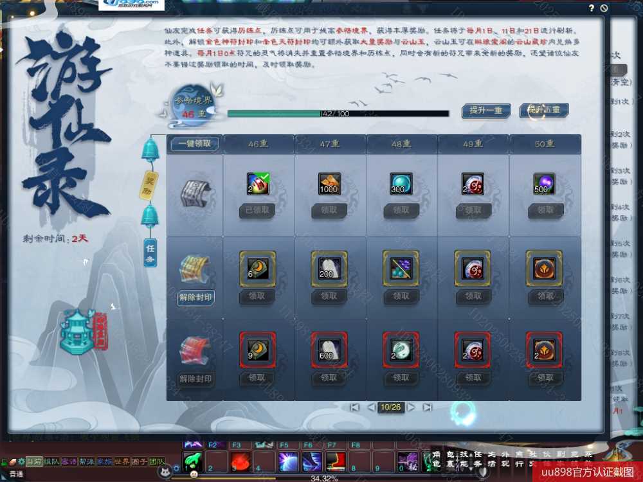The height and width of the screenshot is (482, 643).
Task: Click the gold-framed orange emblem icon under 50重
Action: click(x=544, y=269)
